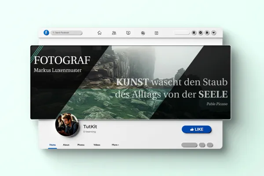Switch to the Home tab
The width and height of the screenshot is (264, 176).
pos(52,145)
